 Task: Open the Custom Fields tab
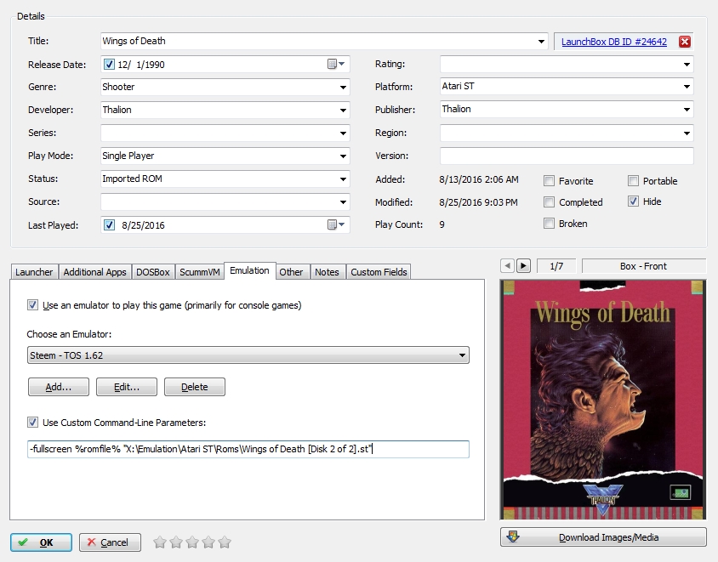(x=379, y=272)
